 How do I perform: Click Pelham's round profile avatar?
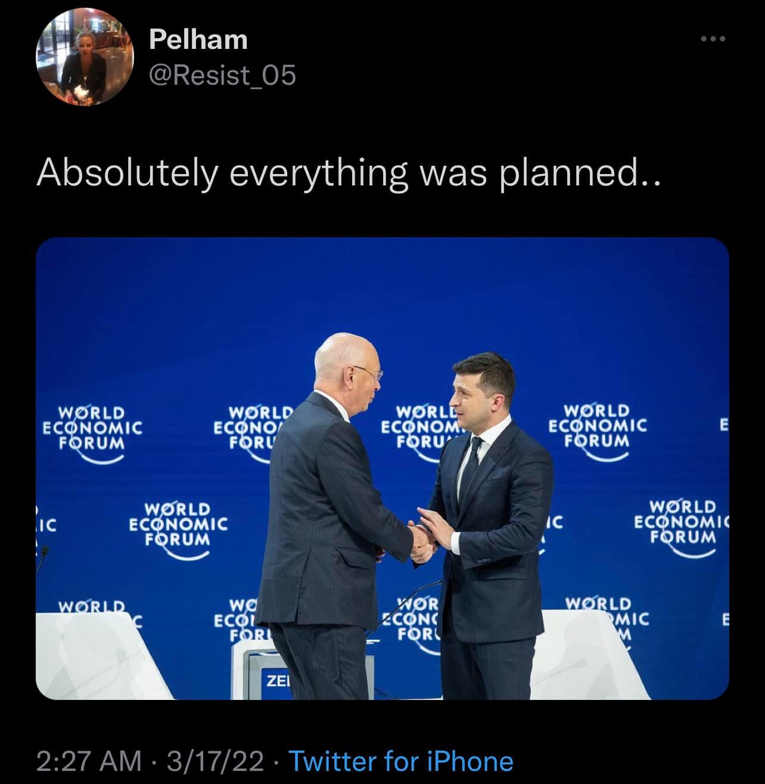click(x=82, y=61)
